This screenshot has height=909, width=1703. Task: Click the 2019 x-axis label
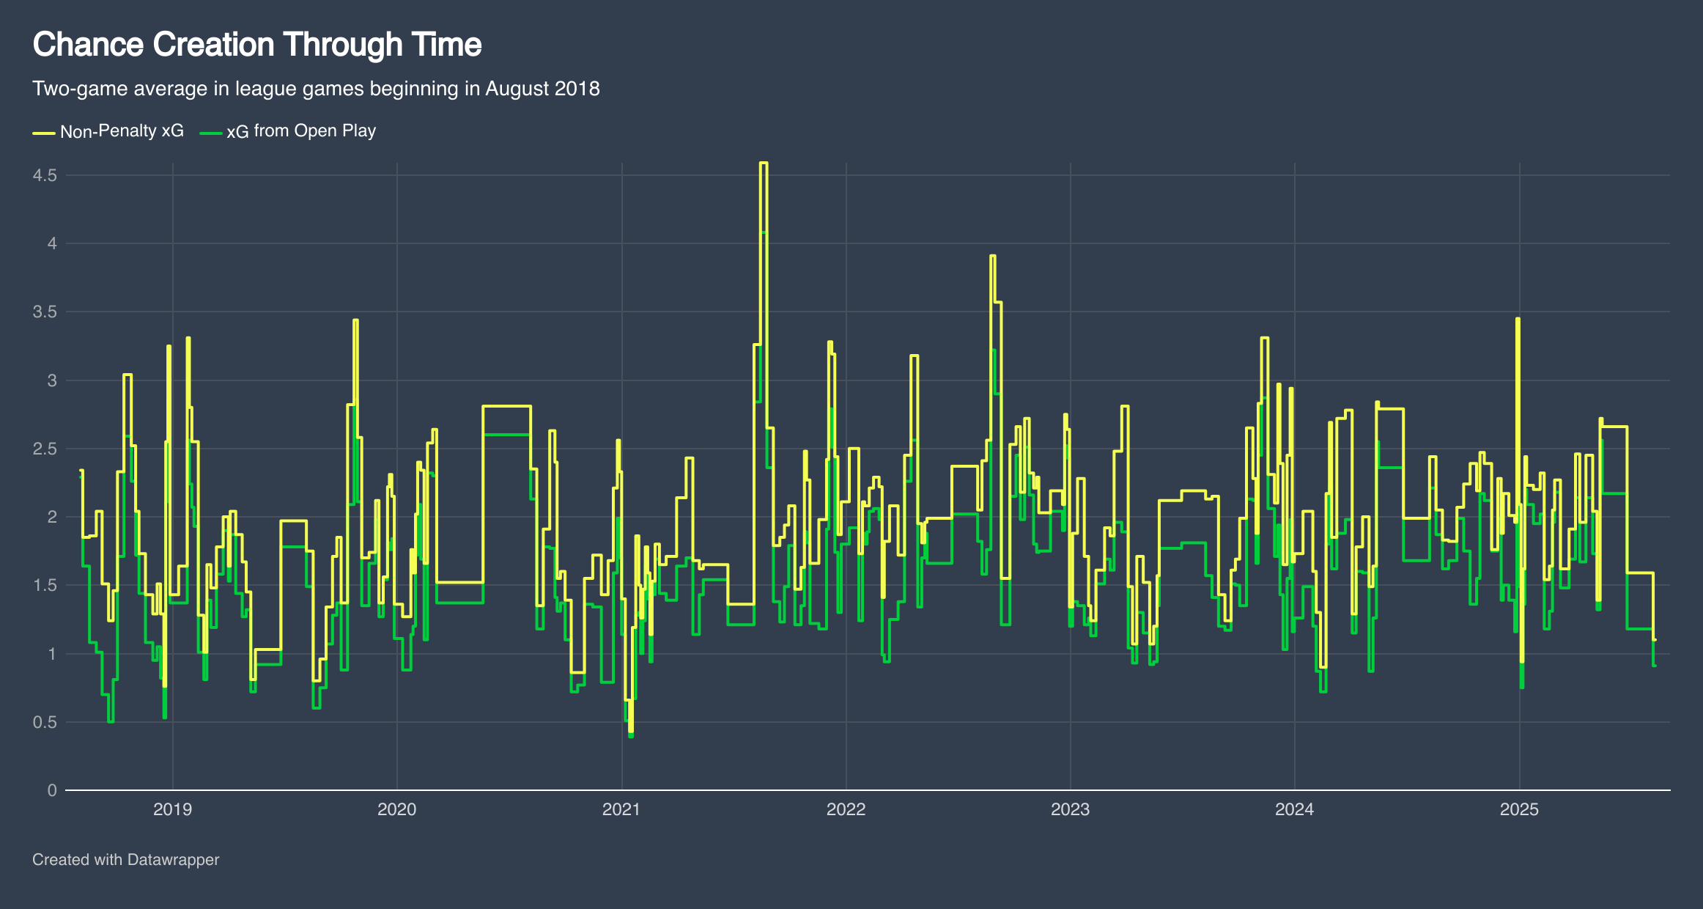tap(172, 809)
